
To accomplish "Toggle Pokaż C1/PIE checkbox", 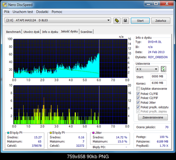I will point(138,94).
